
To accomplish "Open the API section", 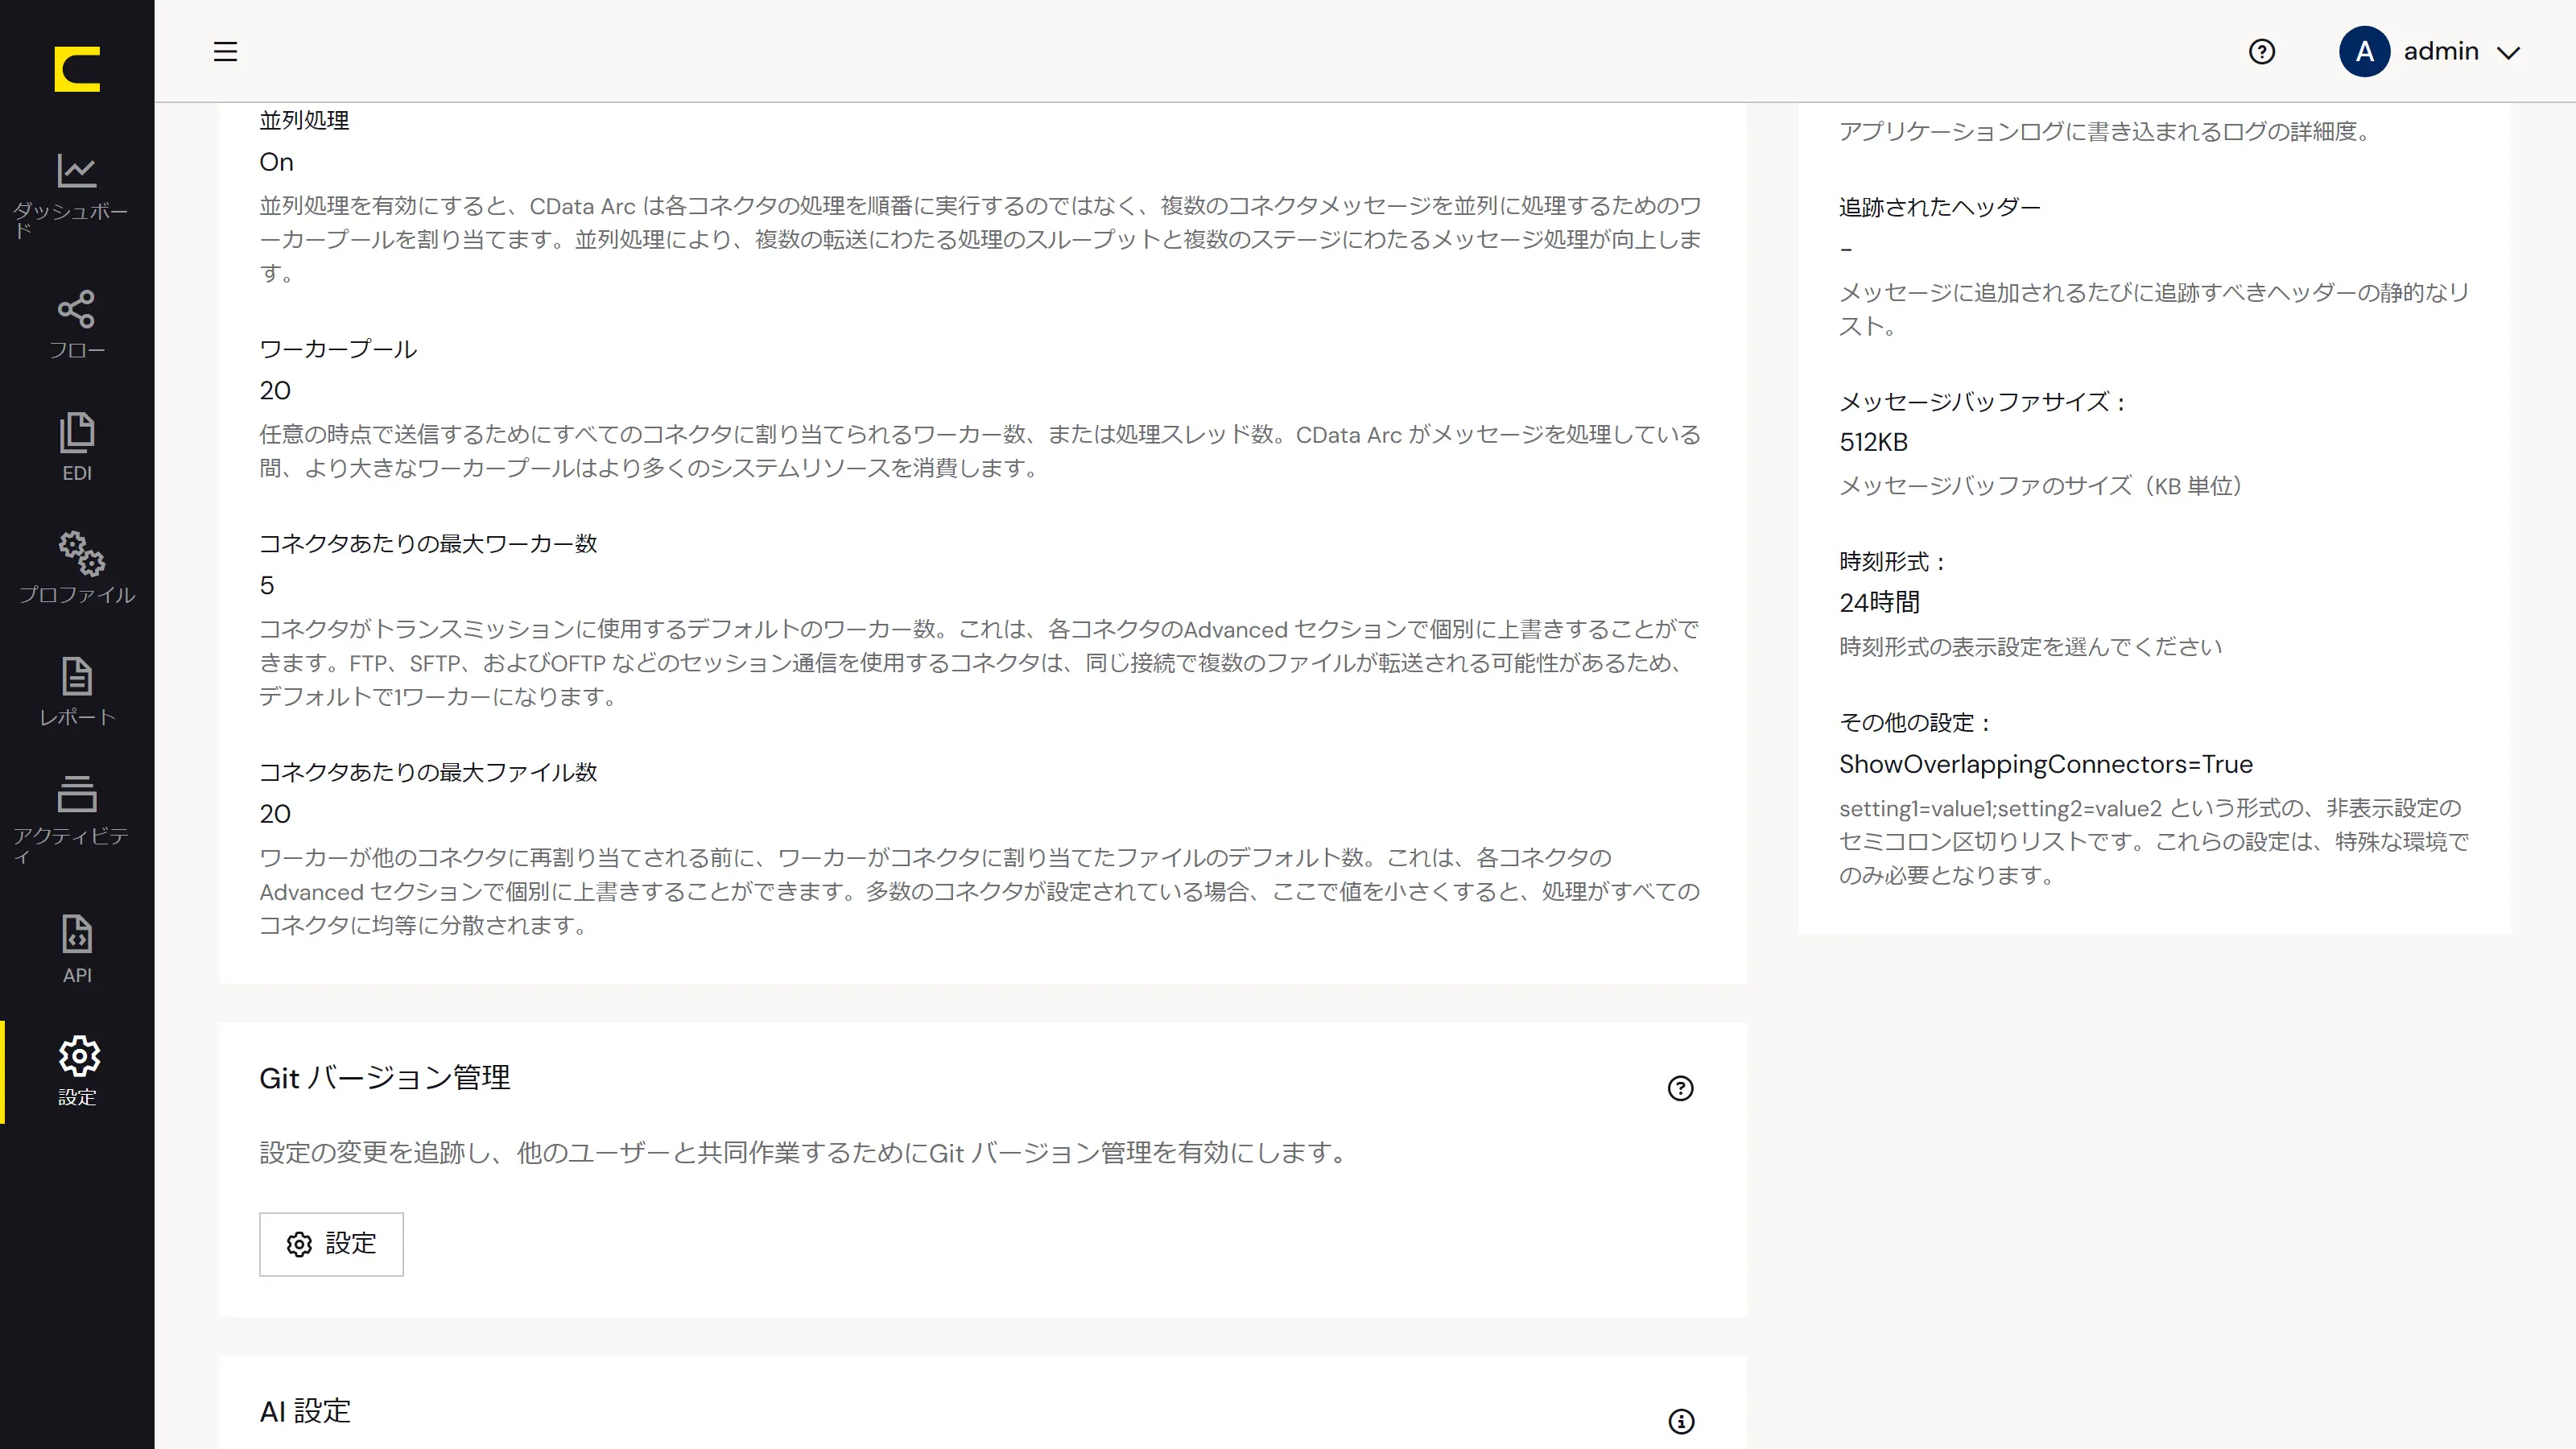I will (x=77, y=948).
